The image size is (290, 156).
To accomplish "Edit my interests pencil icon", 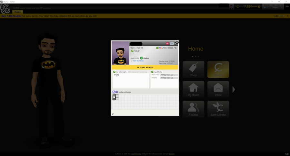I will coord(114,72).
